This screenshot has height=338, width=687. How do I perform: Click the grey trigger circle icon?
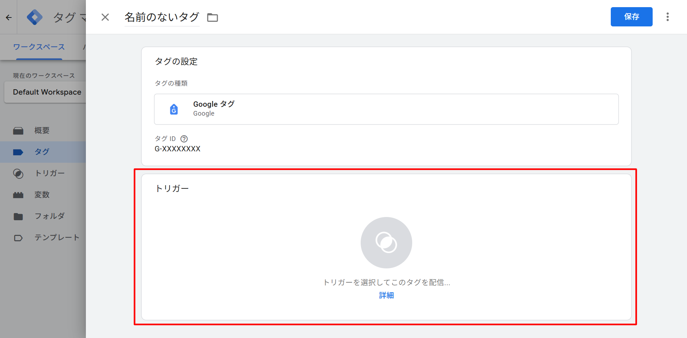[x=386, y=243]
